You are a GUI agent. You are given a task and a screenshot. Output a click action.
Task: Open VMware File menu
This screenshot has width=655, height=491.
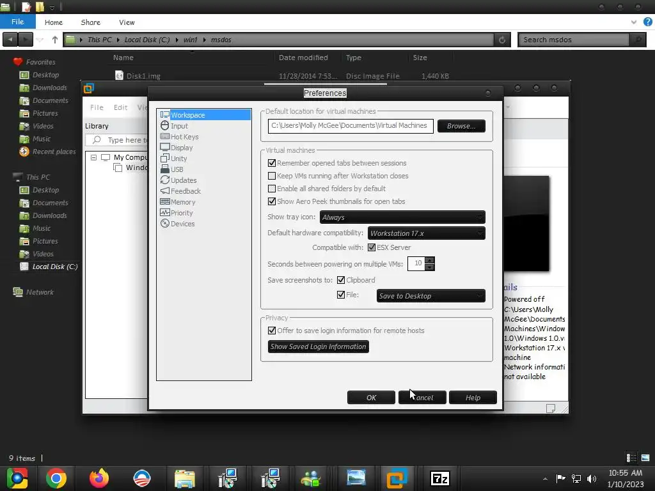[x=97, y=107]
